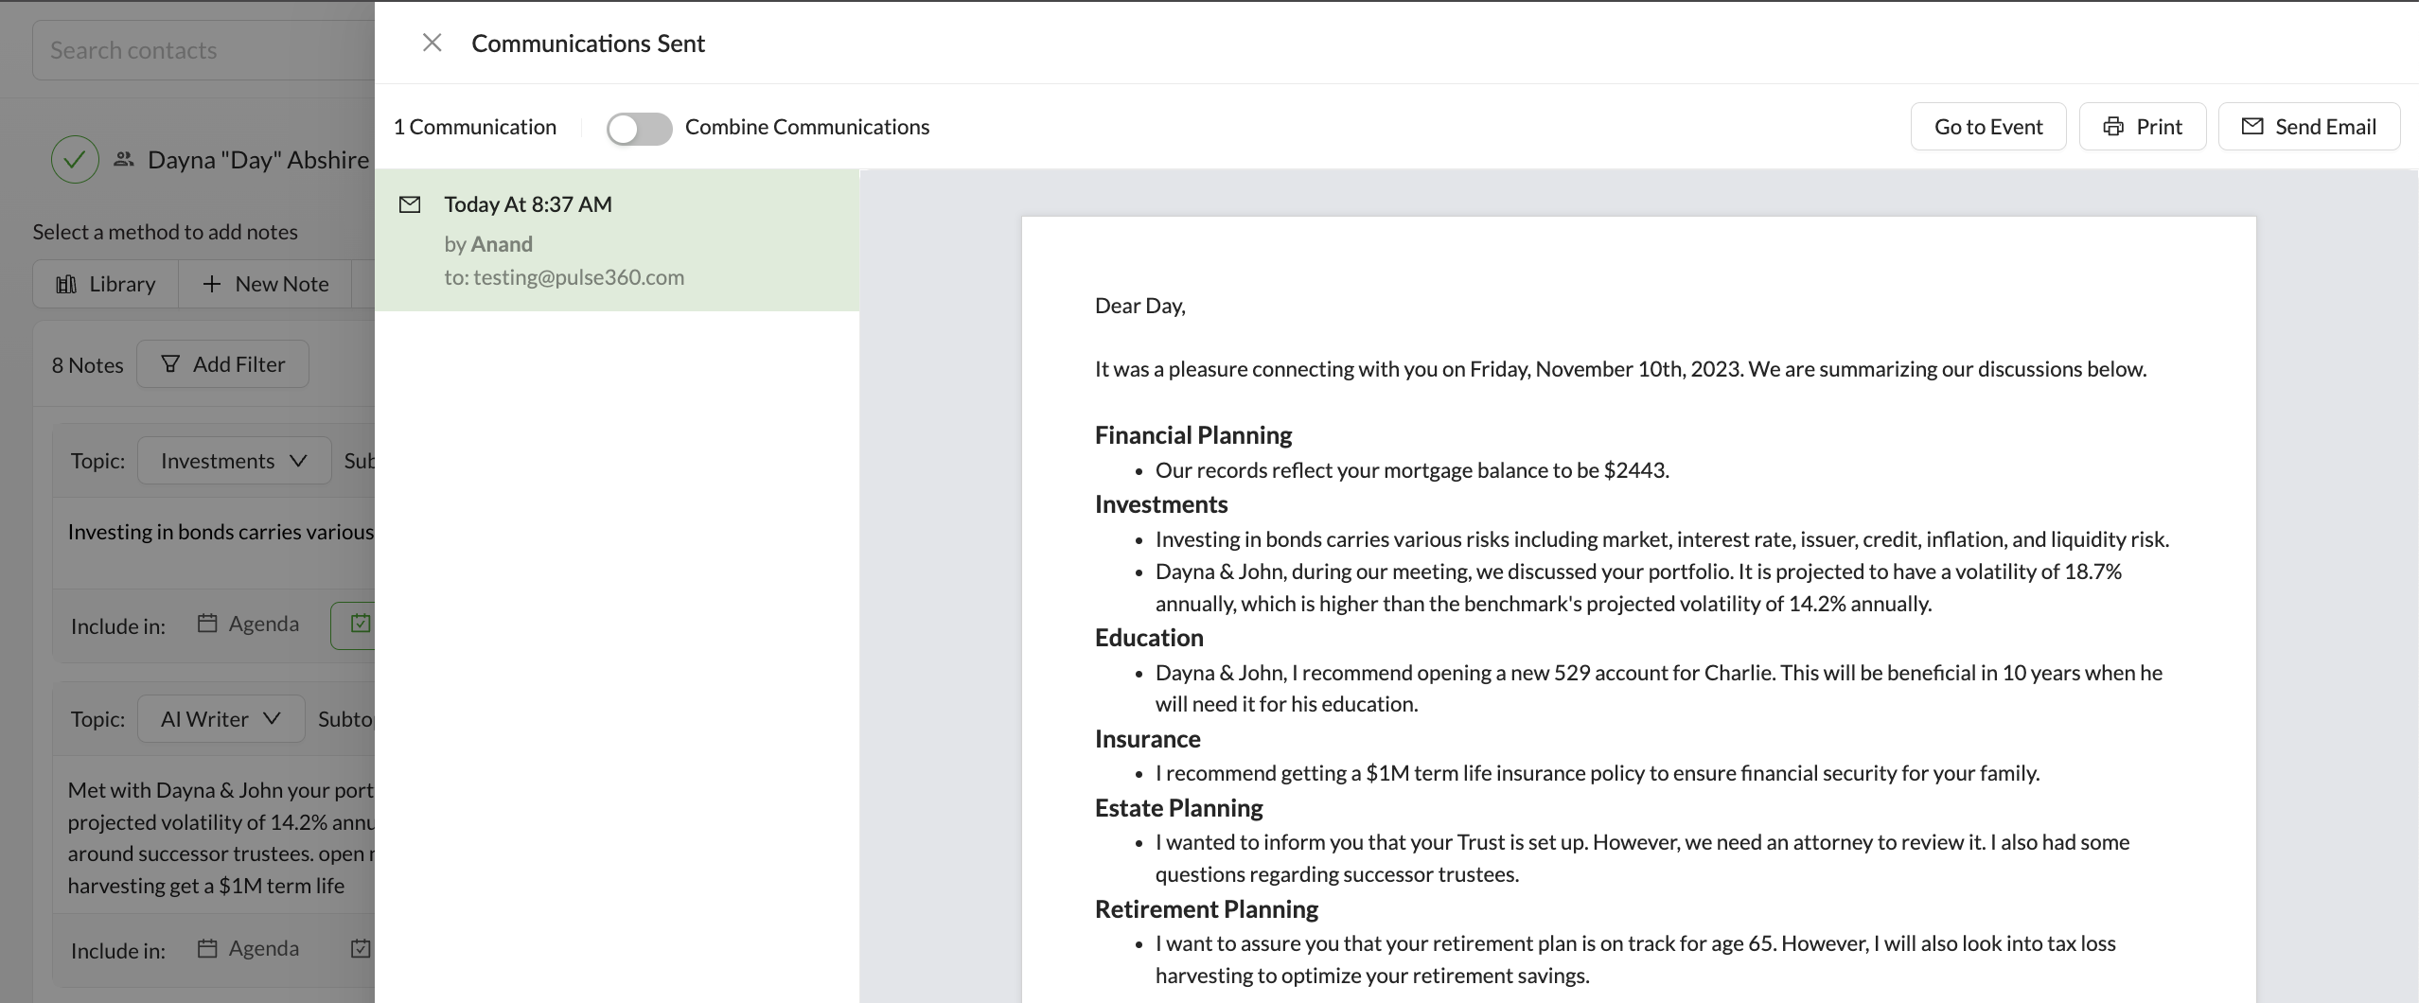Screen dimensions: 2419x1003
Task: Click the 8 Notes count label
Action: click(87, 365)
